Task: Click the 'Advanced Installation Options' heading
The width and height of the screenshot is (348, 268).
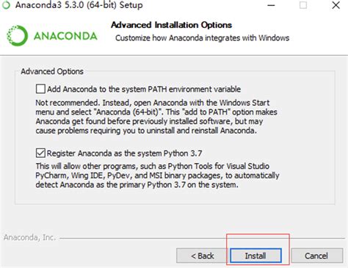Action: pos(171,25)
